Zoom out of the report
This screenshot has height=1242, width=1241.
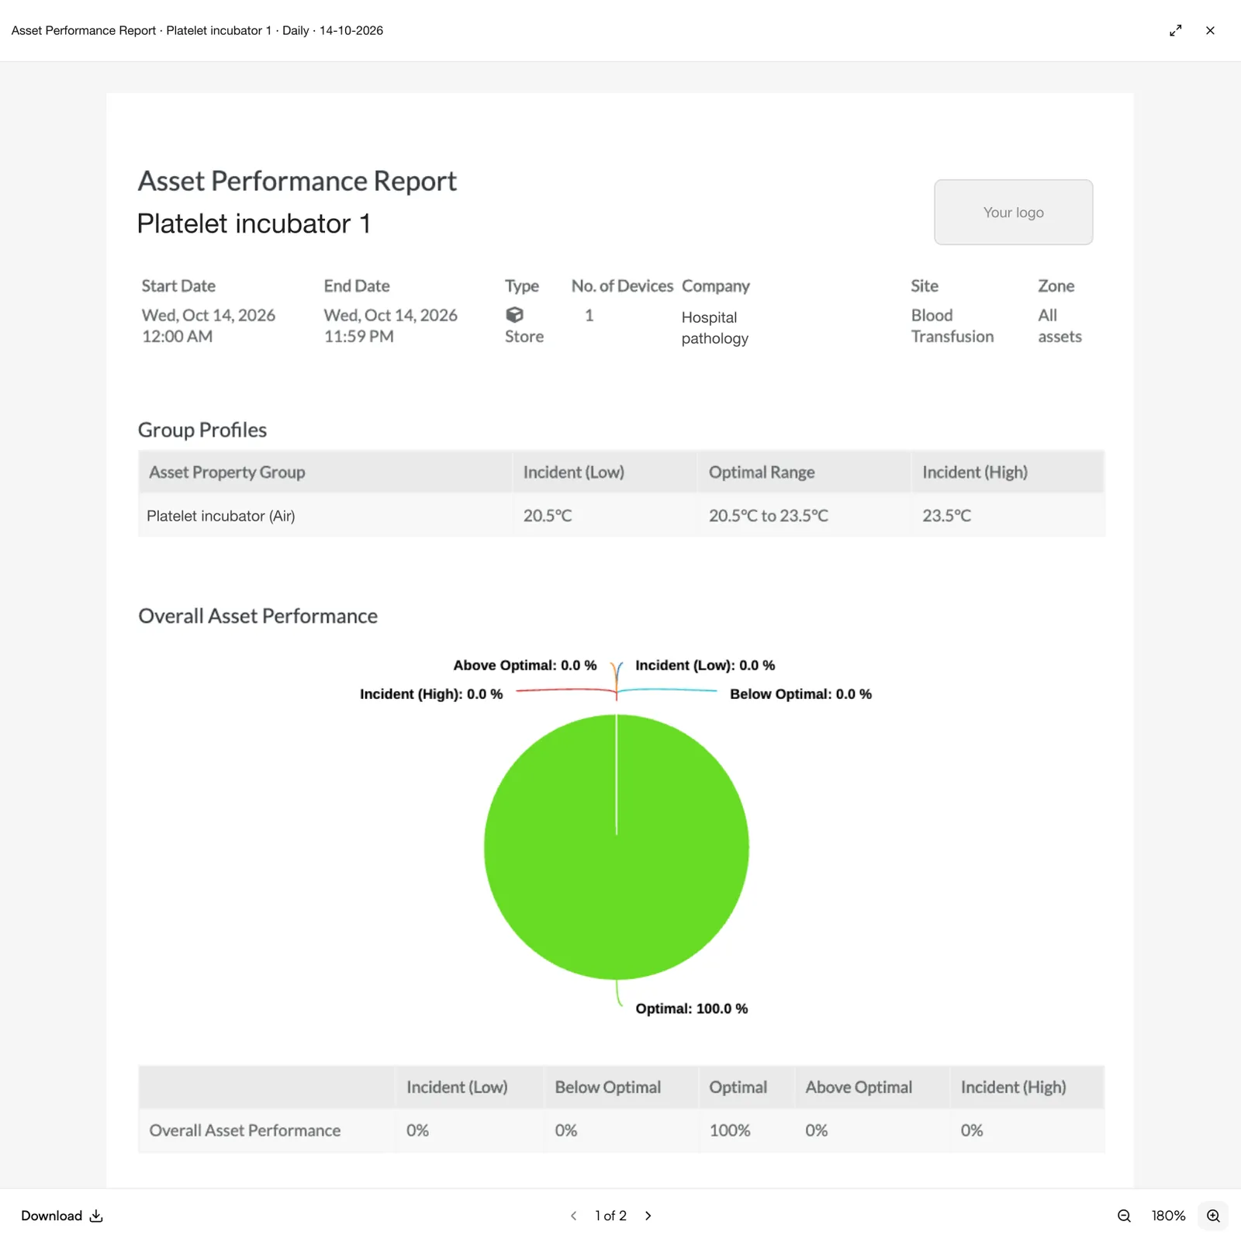click(x=1124, y=1216)
